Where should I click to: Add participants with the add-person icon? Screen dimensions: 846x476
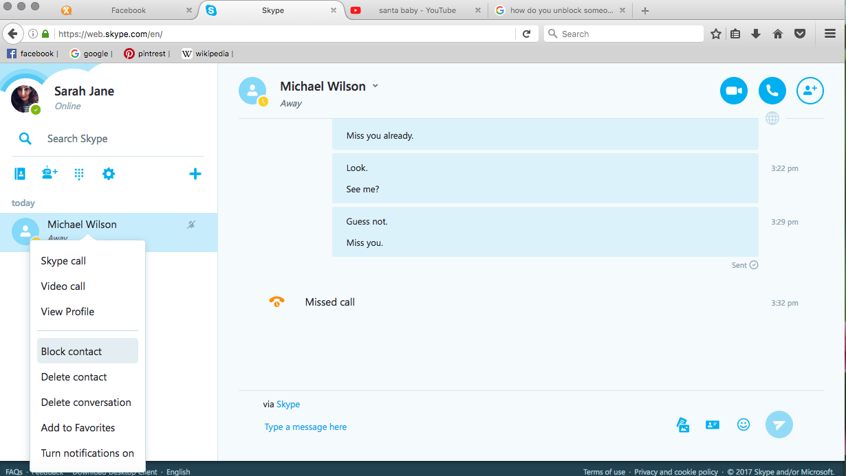click(810, 91)
